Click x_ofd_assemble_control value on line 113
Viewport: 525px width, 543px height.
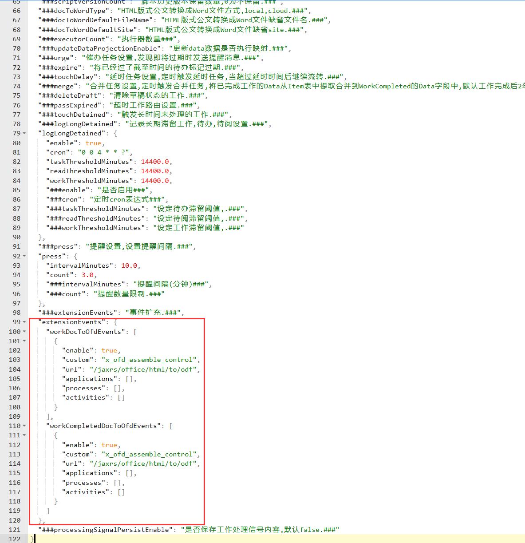click(150, 454)
